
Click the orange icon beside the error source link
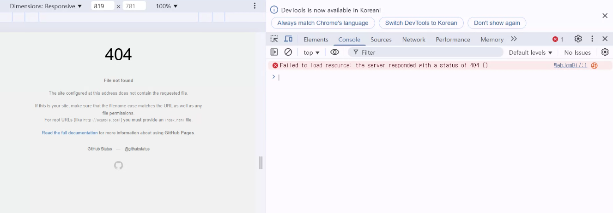(x=595, y=65)
